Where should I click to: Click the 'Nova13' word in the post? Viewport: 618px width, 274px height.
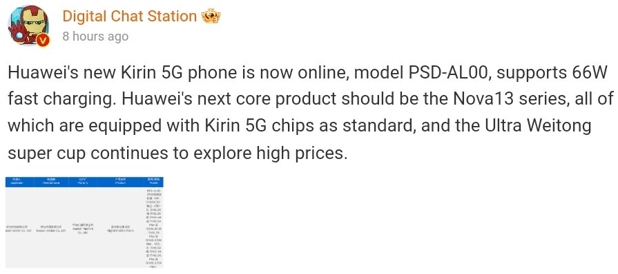(x=483, y=99)
